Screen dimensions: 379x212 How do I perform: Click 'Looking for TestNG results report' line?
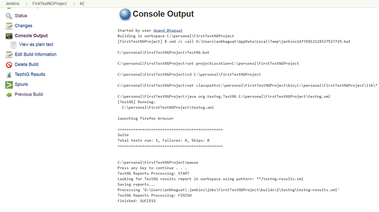[210, 179]
